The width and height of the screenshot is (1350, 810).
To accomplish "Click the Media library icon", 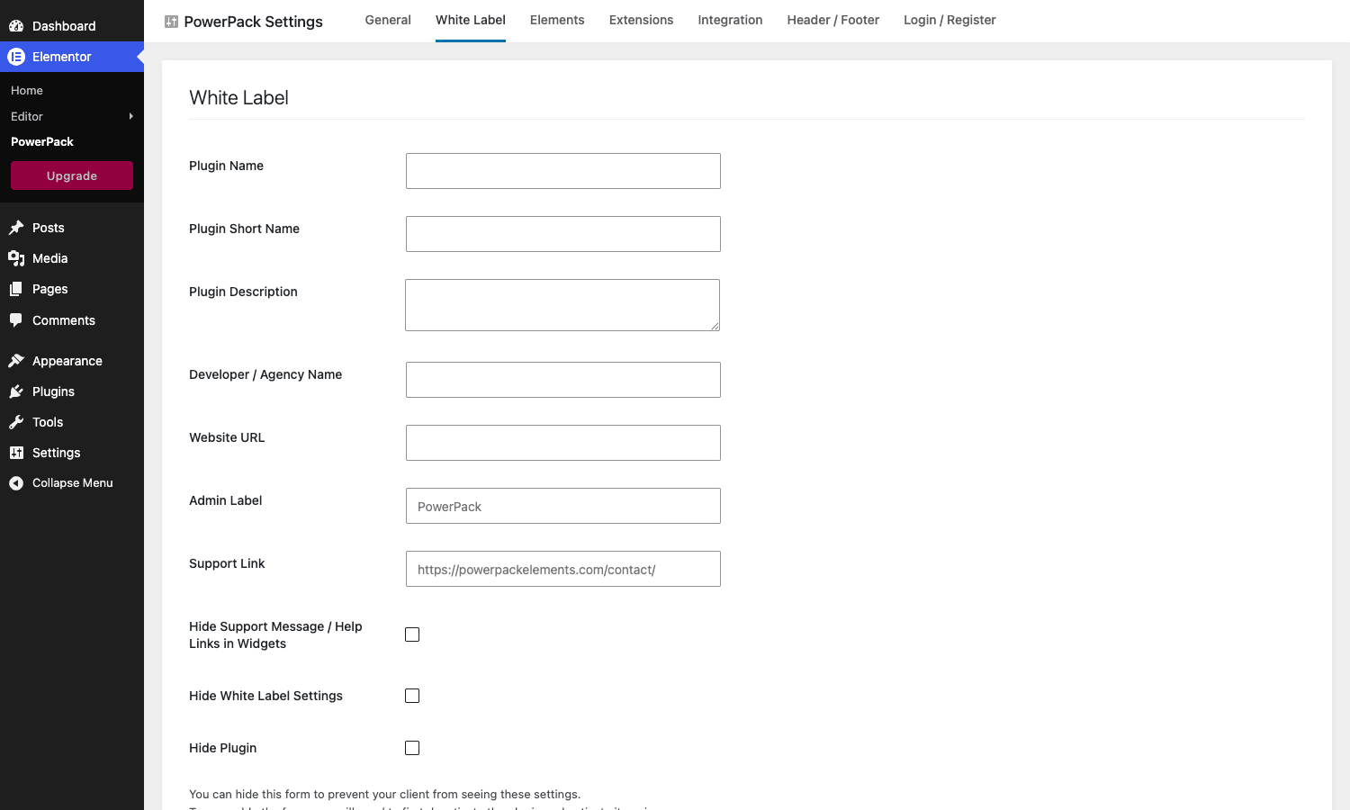I will click(16, 258).
